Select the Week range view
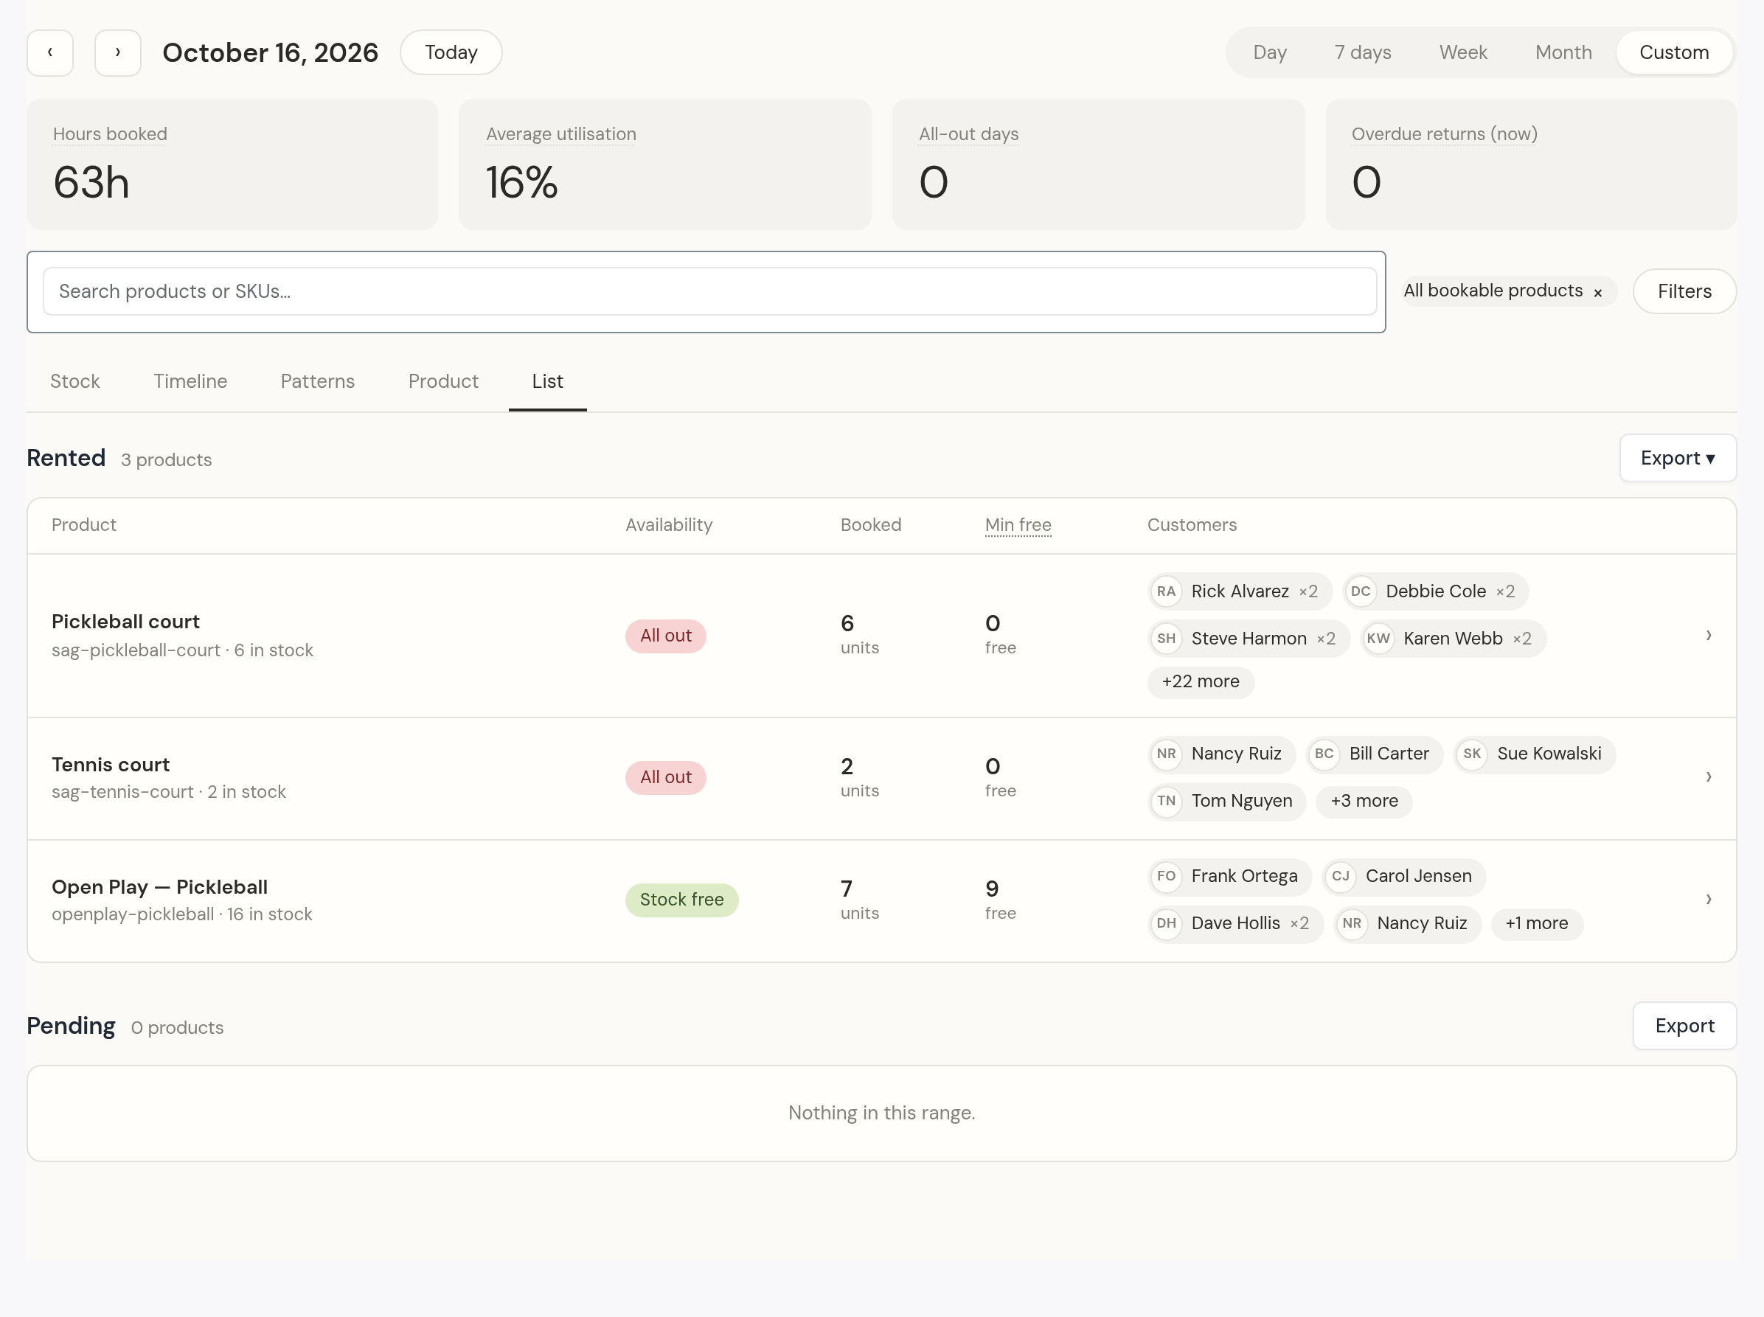 pyautogui.click(x=1462, y=52)
